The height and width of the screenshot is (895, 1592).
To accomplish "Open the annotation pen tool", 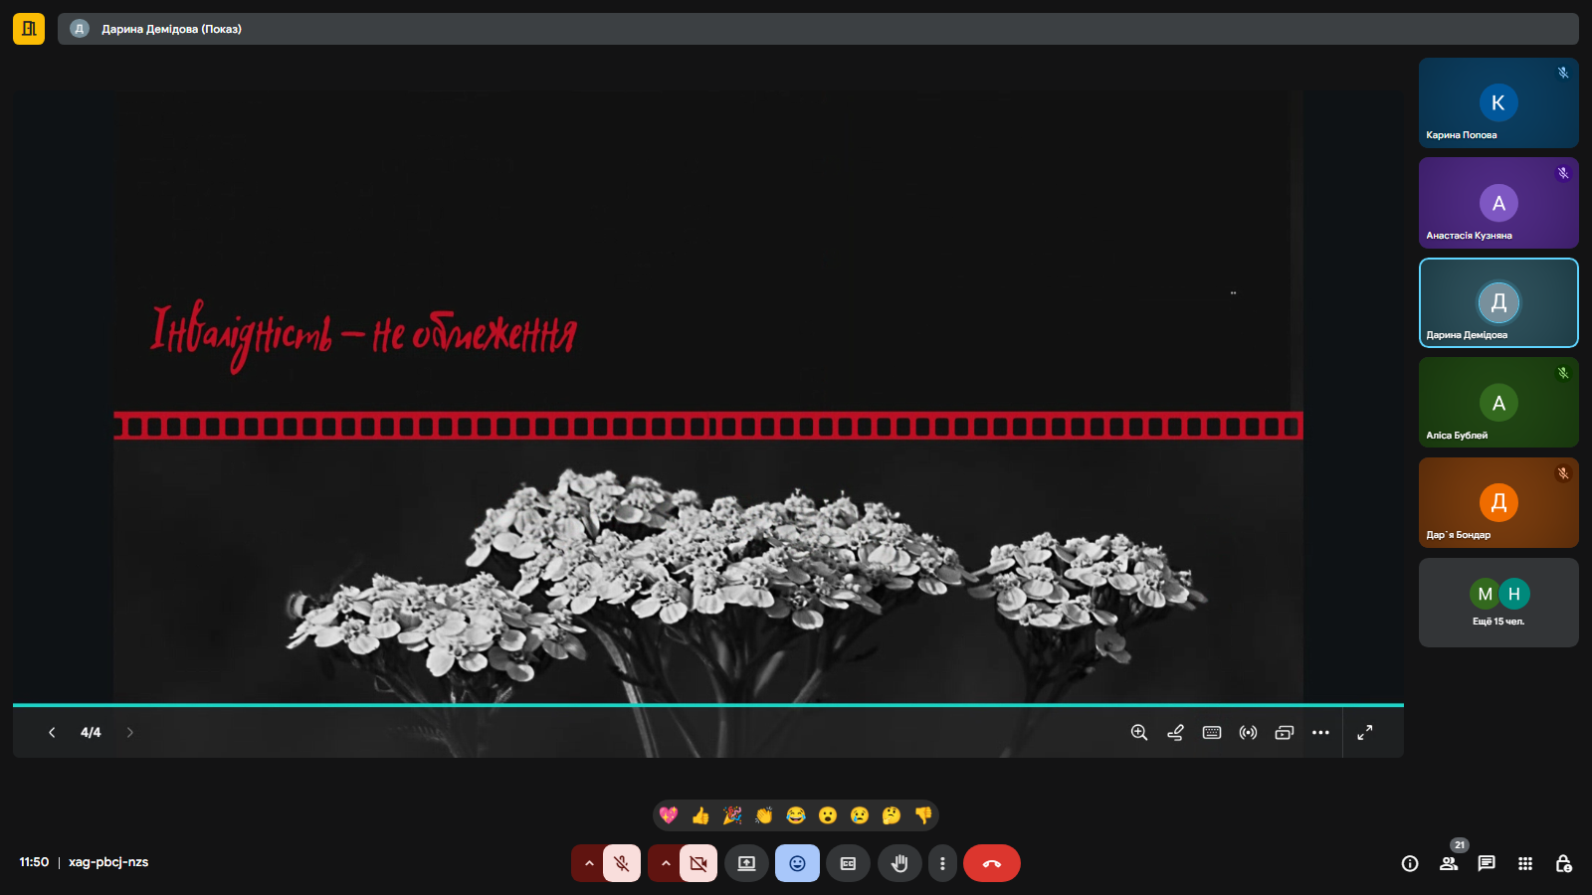I will point(1175,733).
